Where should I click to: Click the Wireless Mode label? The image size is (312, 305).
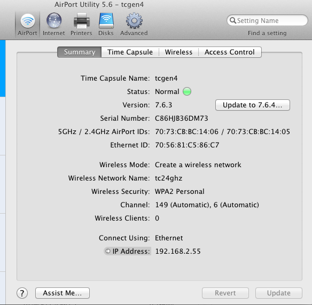tap(124, 165)
